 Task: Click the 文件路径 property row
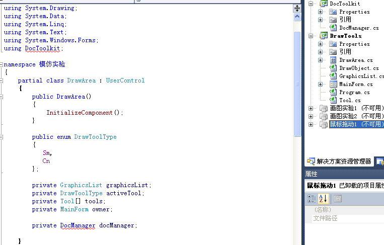344,218
